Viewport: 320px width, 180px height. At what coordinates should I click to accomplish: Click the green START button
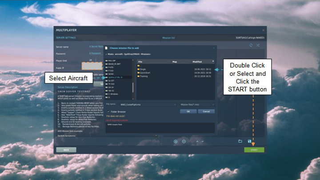pyautogui.click(x=254, y=150)
